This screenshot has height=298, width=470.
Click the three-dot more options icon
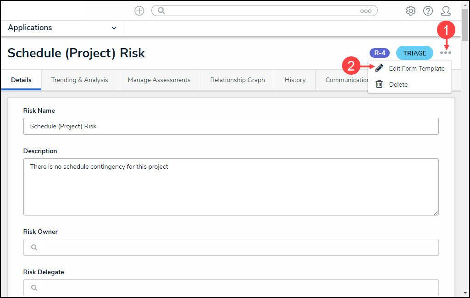446,53
